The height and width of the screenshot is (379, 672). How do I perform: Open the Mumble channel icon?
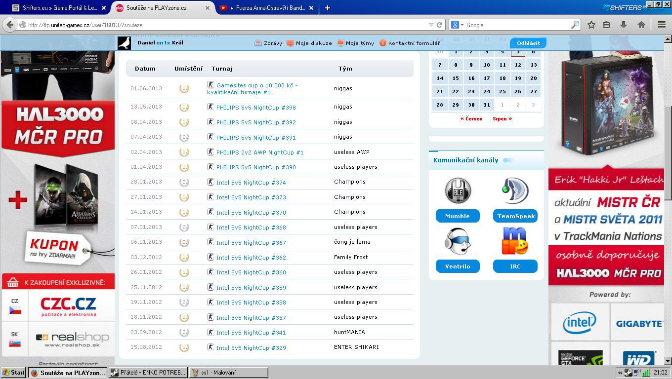(458, 191)
